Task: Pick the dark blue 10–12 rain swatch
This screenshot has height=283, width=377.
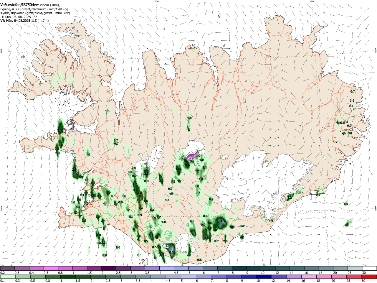Action: click(264, 277)
